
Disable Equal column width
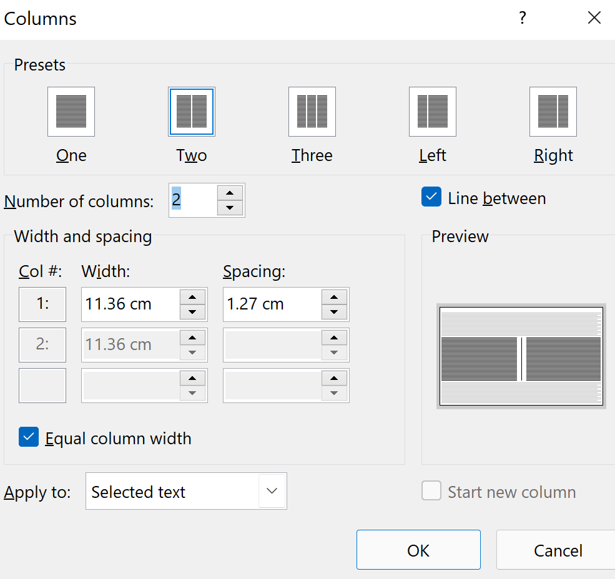[29, 437]
